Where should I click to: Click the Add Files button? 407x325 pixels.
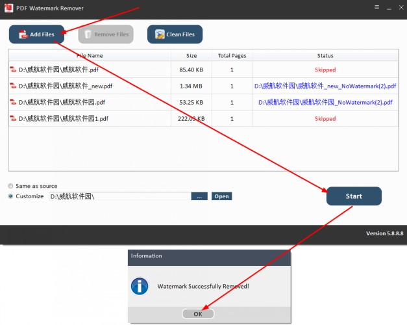(36, 34)
